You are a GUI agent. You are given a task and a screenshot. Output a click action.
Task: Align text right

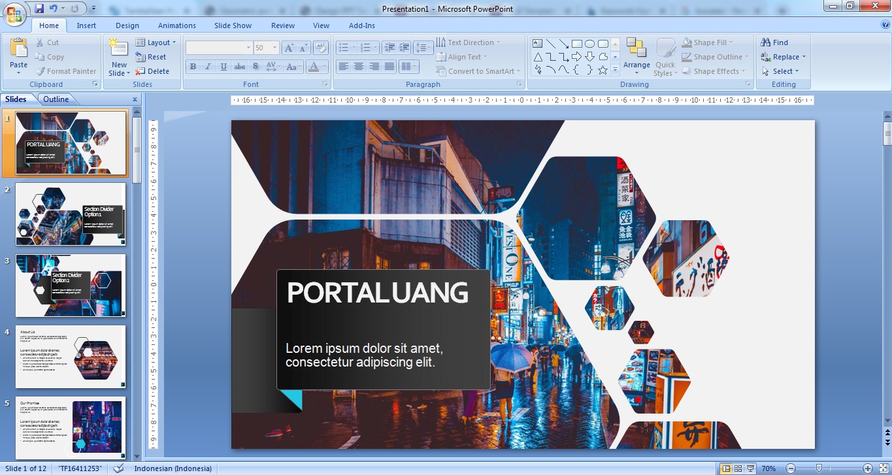click(x=374, y=67)
